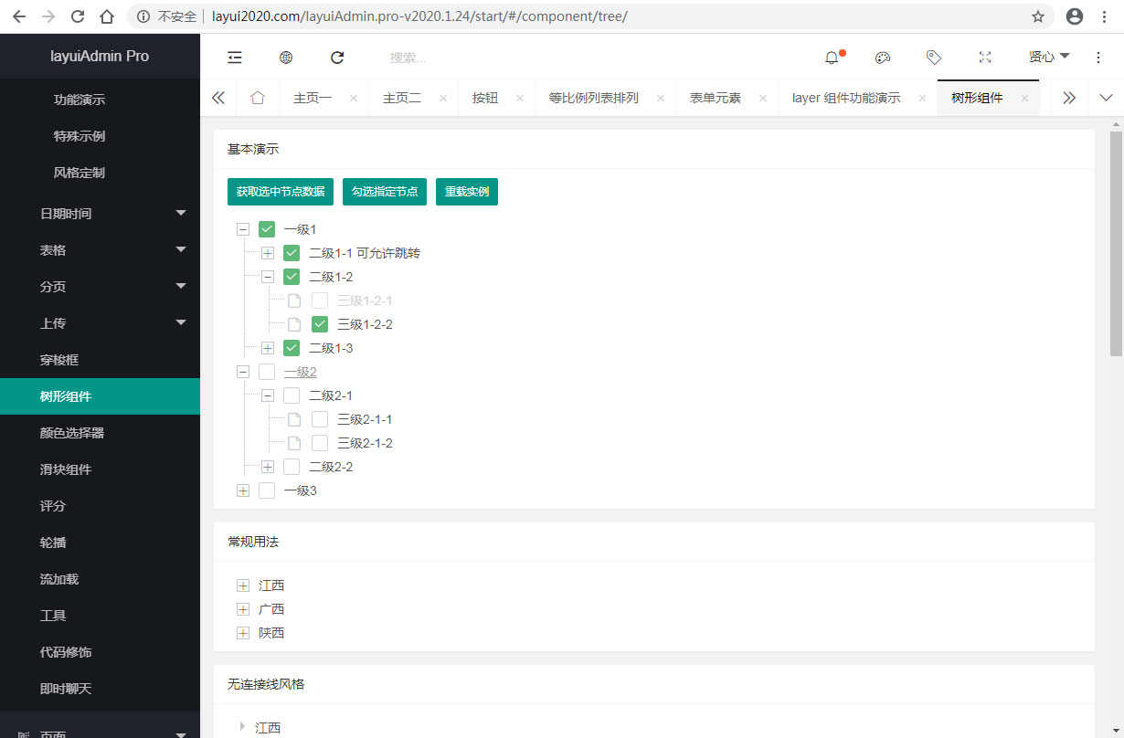
Task: Open theme colors via the palette icon
Action: click(x=882, y=58)
